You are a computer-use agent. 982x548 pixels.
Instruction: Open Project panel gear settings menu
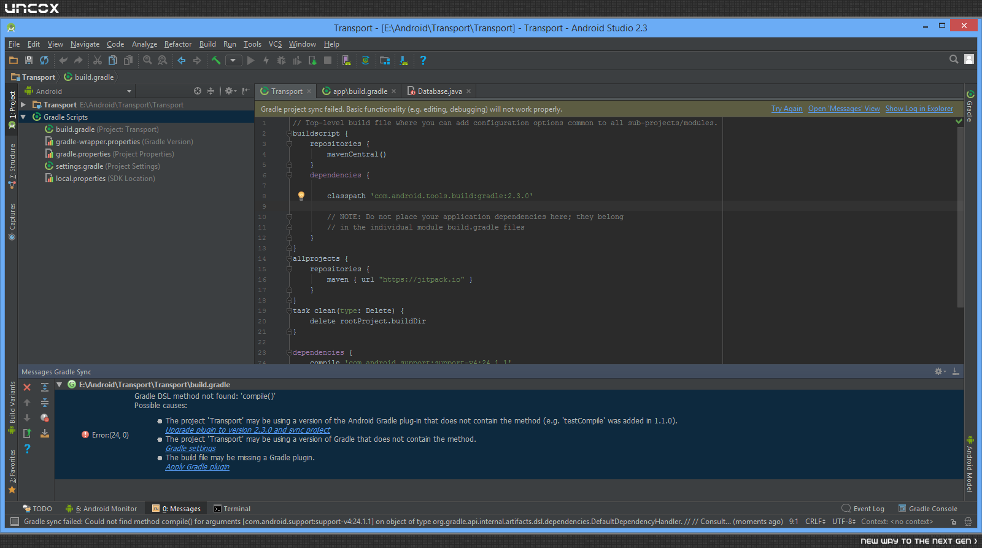[x=230, y=91]
